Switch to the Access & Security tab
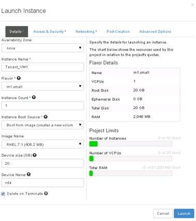Image resolution: width=196 pixels, height=221 pixels. click(x=50, y=32)
